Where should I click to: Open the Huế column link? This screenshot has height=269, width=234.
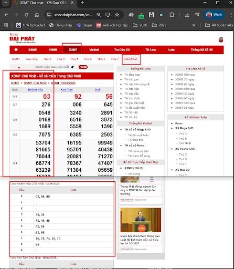point(98,90)
